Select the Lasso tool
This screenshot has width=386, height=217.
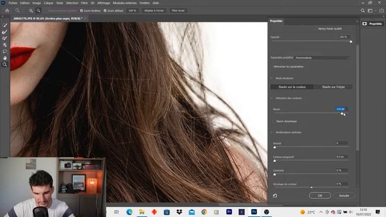tap(5, 51)
